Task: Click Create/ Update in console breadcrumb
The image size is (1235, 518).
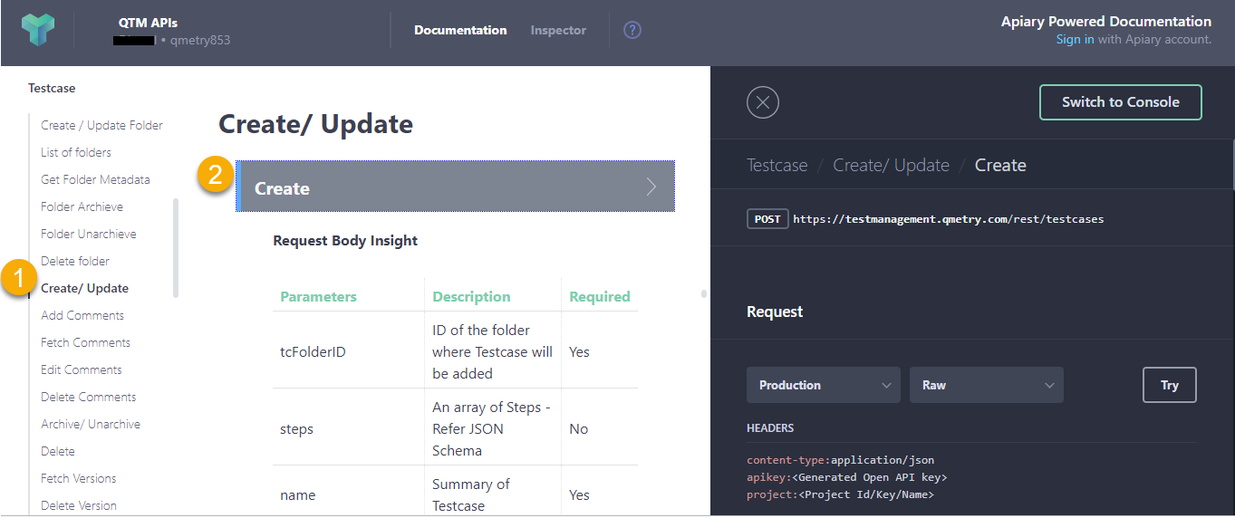Action: (x=891, y=165)
